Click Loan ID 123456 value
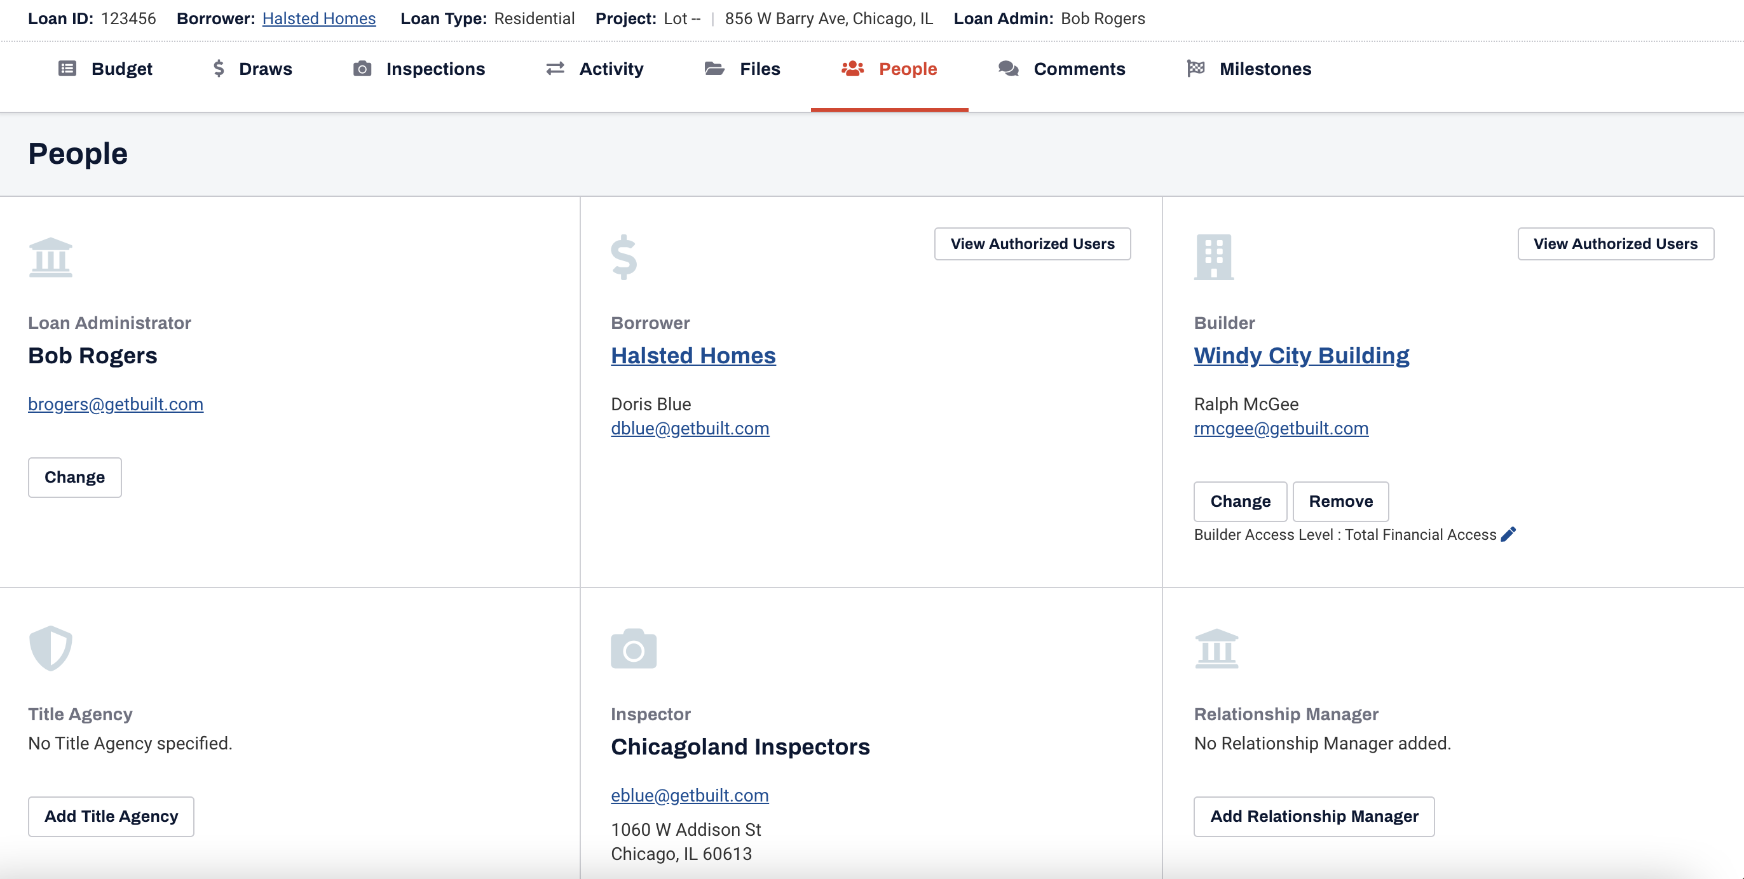 pos(128,18)
